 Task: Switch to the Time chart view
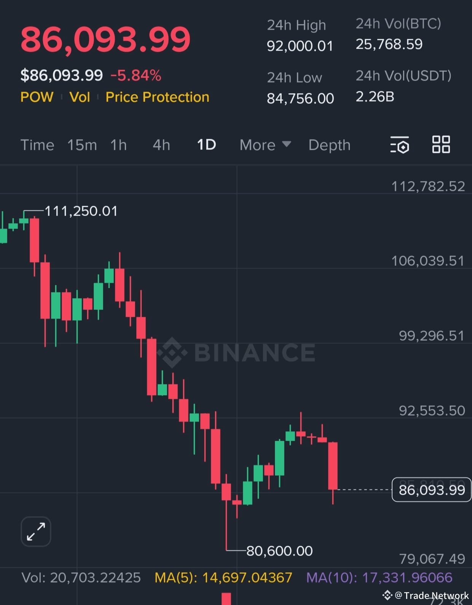(x=37, y=145)
